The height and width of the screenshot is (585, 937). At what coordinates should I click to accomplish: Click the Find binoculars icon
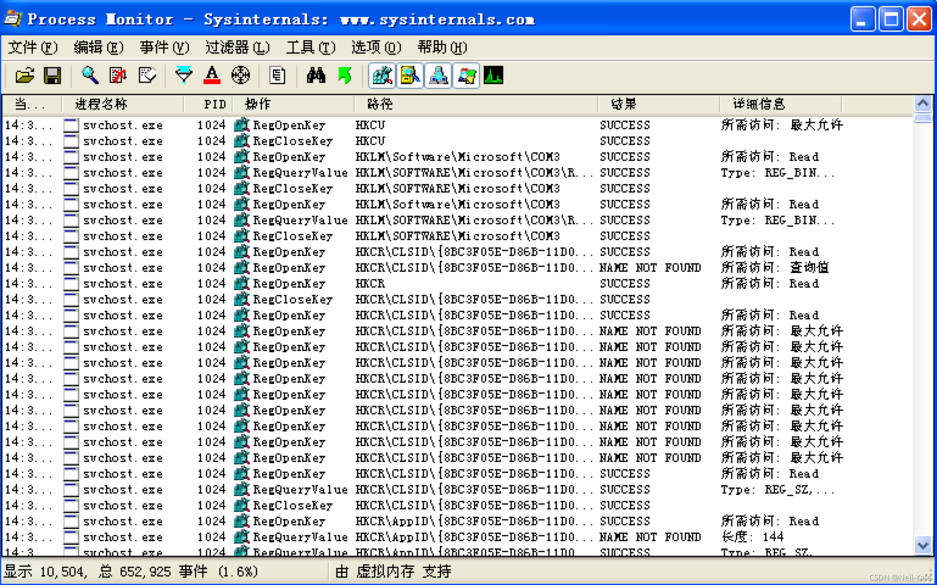pos(316,76)
